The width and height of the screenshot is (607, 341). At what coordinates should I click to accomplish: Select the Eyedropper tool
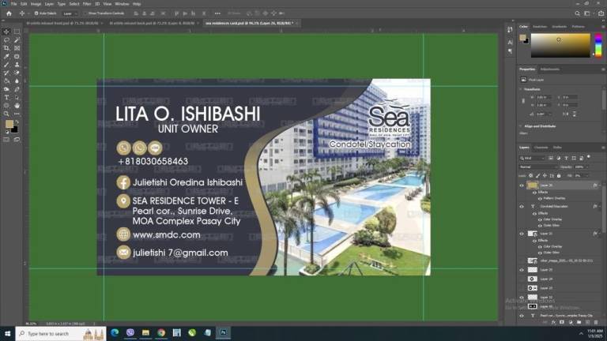pyautogui.click(x=6, y=57)
